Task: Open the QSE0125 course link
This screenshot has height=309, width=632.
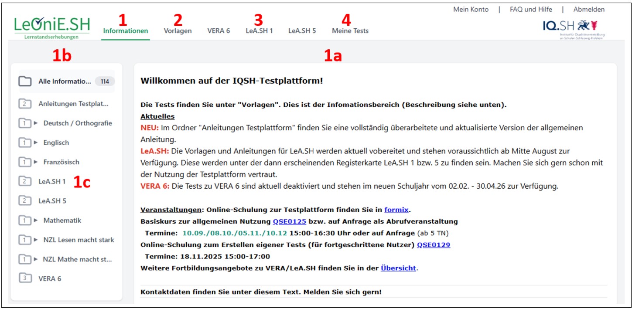Action: [x=290, y=221]
